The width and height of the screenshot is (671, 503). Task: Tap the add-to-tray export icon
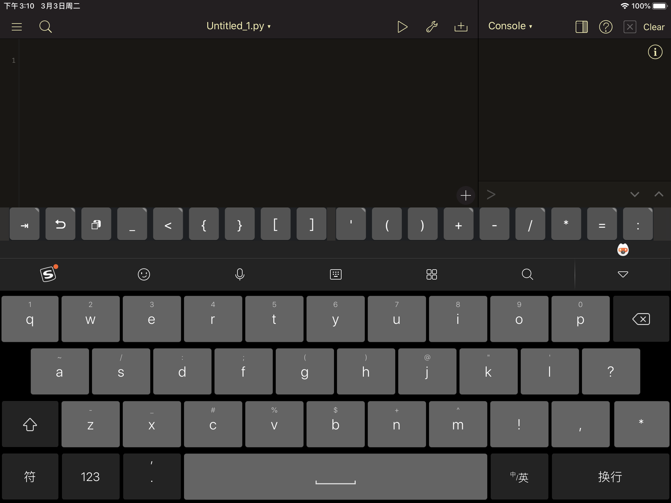pos(460,27)
